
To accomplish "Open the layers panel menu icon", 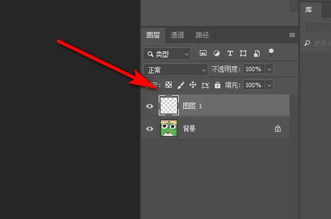I will pos(292,35).
